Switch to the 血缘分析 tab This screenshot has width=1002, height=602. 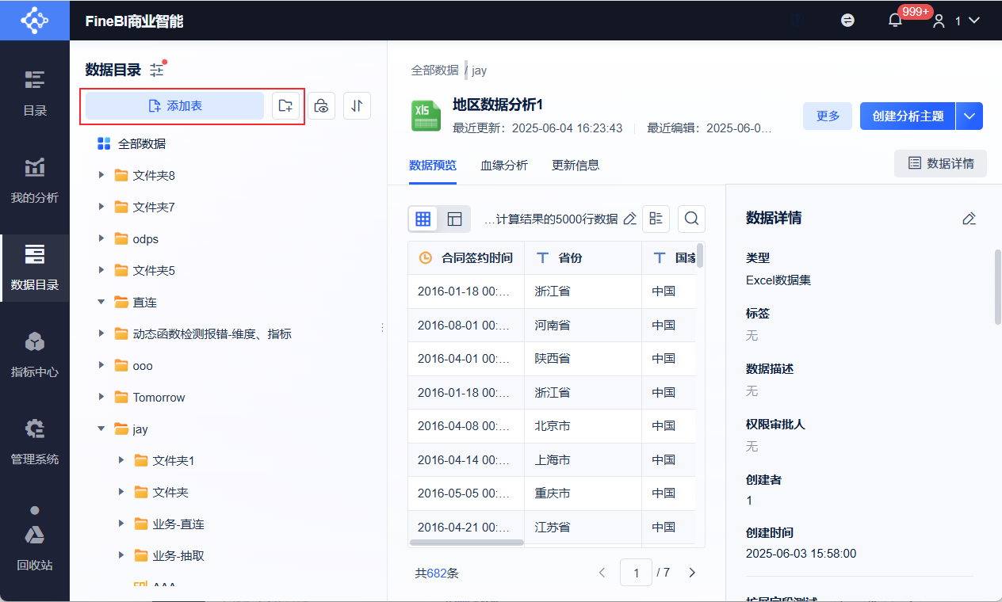504,166
